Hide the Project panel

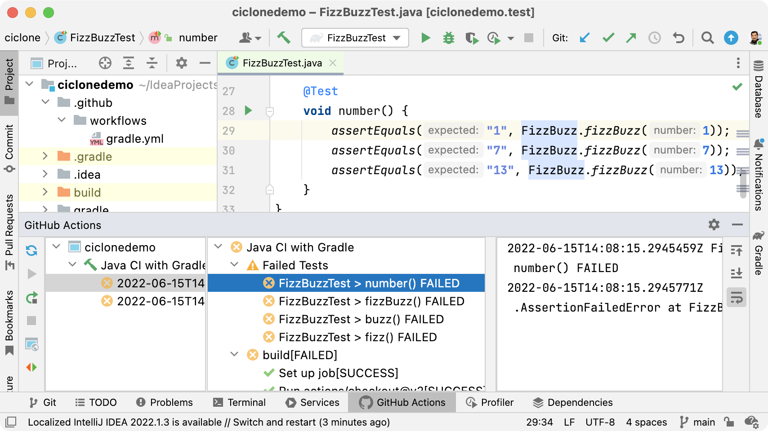point(205,63)
